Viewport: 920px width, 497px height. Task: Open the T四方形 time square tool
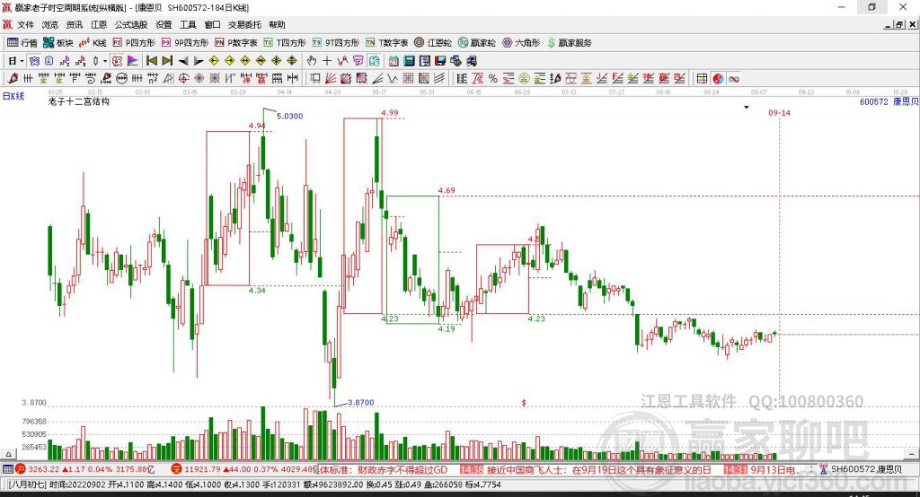[x=285, y=43]
